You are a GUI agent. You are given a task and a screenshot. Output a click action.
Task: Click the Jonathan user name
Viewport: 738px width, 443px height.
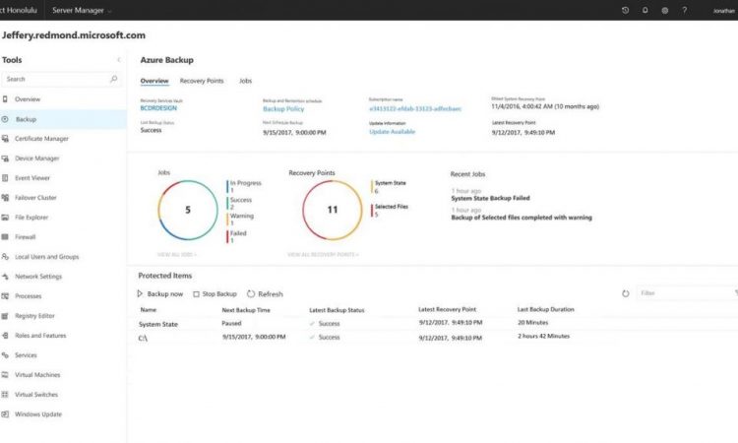pyautogui.click(x=724, y=11)
